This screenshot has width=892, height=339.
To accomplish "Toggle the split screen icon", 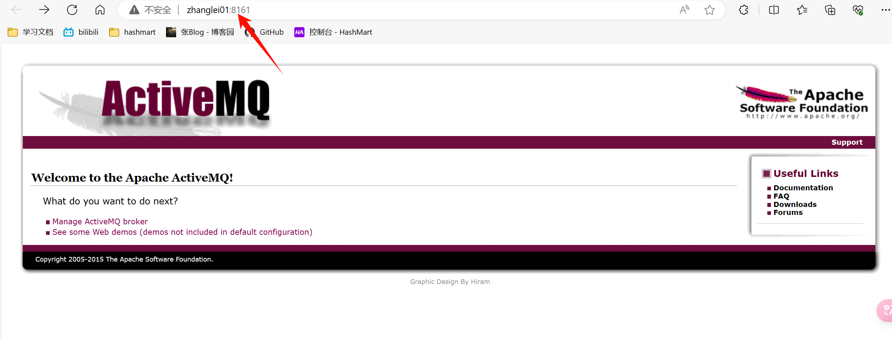I will click(774, 10).
